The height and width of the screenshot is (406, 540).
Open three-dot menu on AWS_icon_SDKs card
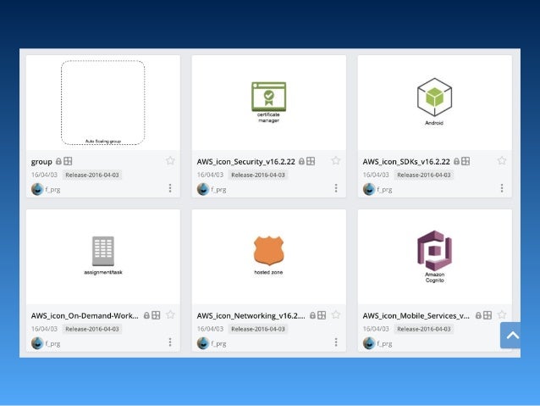tap(502, 188)
